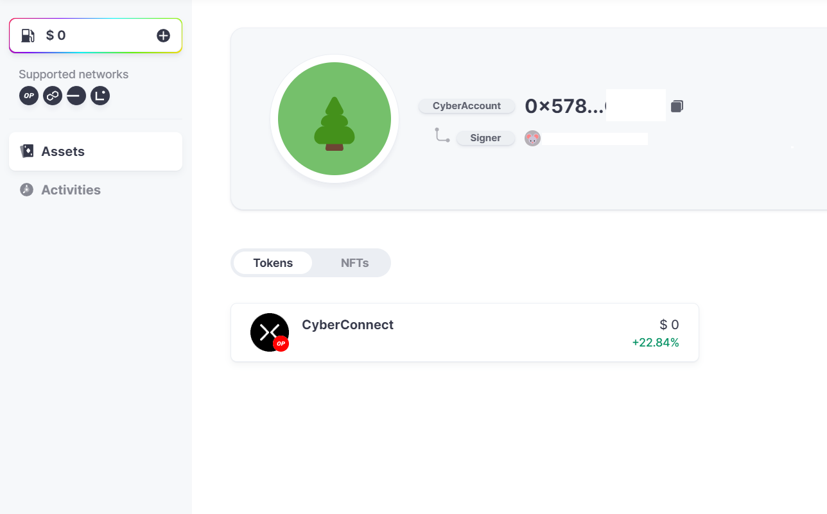The image size is (827, 514).
Task: Click the gas pump icon
Action: coord(28,35)
